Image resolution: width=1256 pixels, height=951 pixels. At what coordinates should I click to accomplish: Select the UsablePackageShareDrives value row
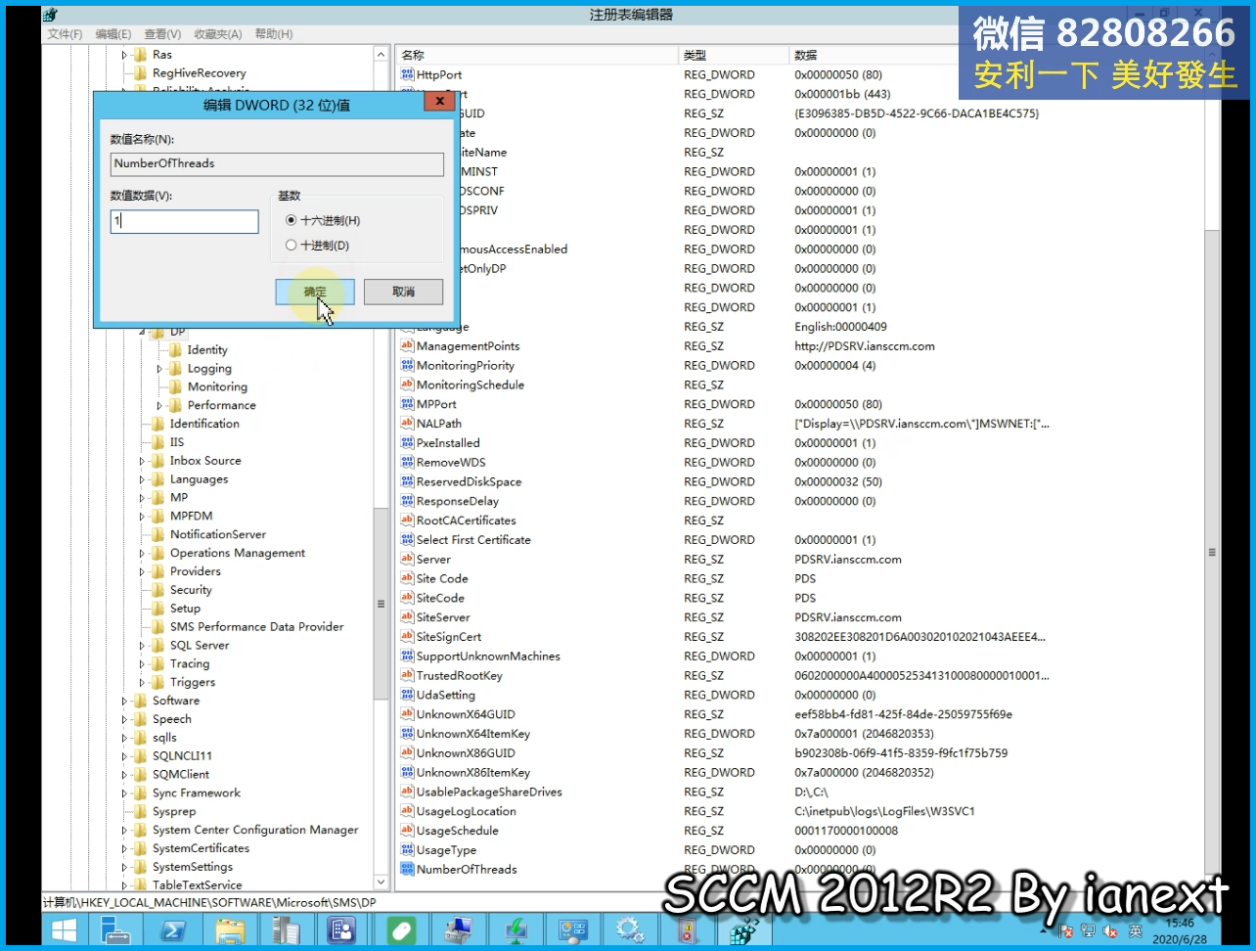point(489,792)
